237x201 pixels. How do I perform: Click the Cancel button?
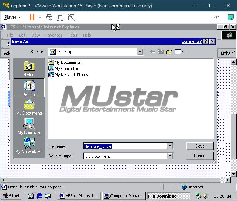tap(200, 156)
